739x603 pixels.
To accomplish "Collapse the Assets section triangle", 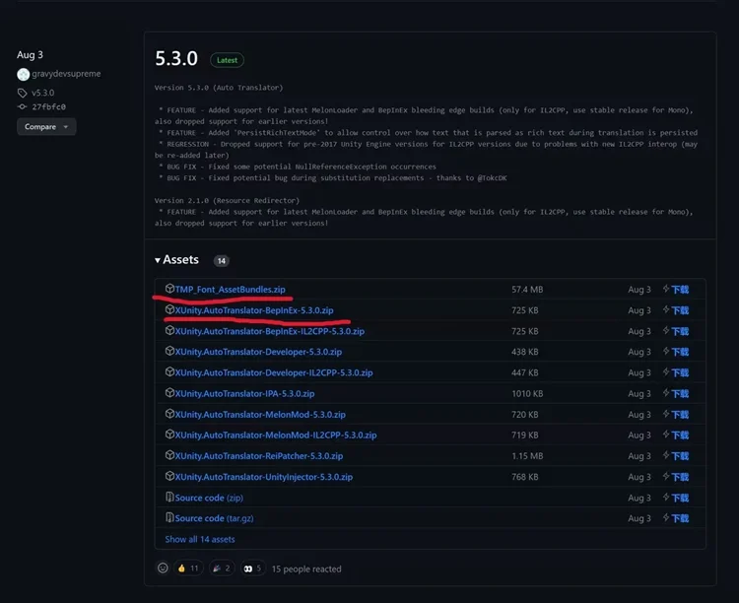I will tap(158, 260).
